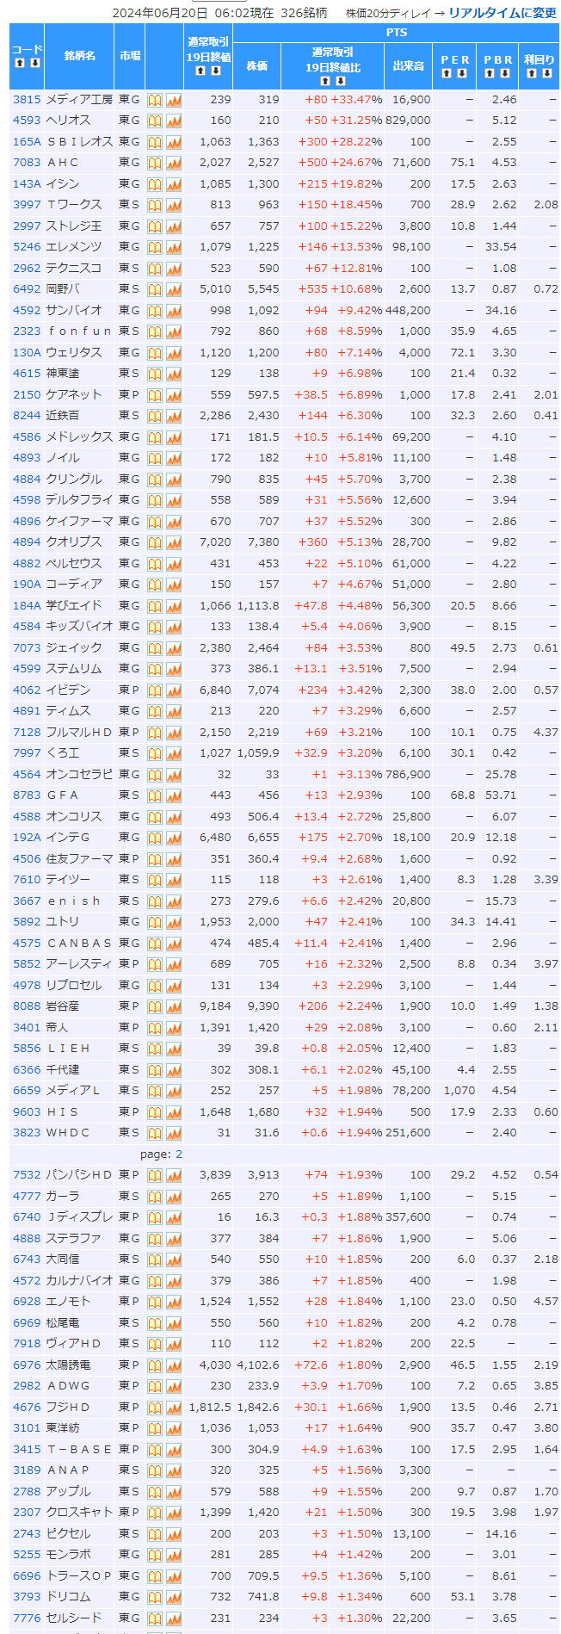The width and height of the screenshot is (561, 1634).
Task: Sort ascending by コード column
Action: point(20,63)
